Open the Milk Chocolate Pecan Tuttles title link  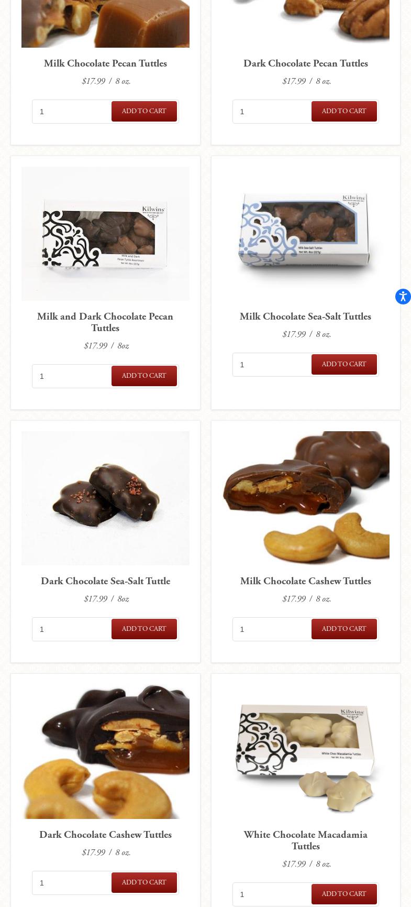tap(105, 63)
